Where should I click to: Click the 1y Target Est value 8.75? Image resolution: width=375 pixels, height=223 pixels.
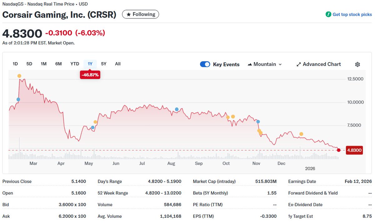[x=367, y=216]
